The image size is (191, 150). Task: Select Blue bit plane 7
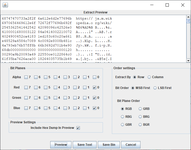(x=26, y=108)
